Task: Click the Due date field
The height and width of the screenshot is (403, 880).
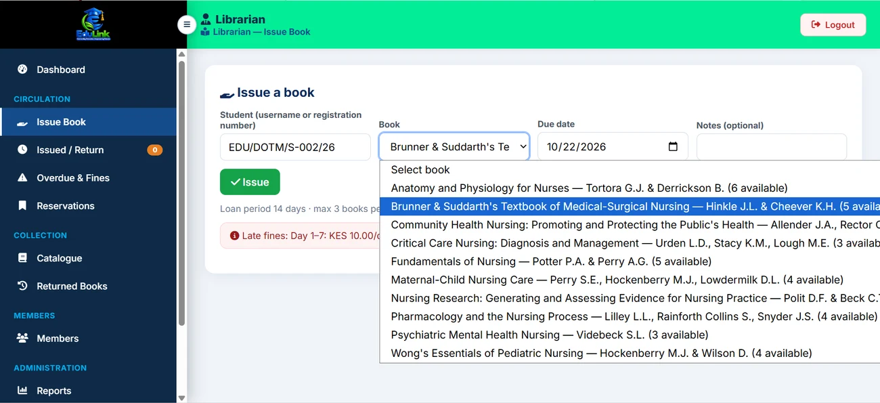Action: tap(613, 146)
